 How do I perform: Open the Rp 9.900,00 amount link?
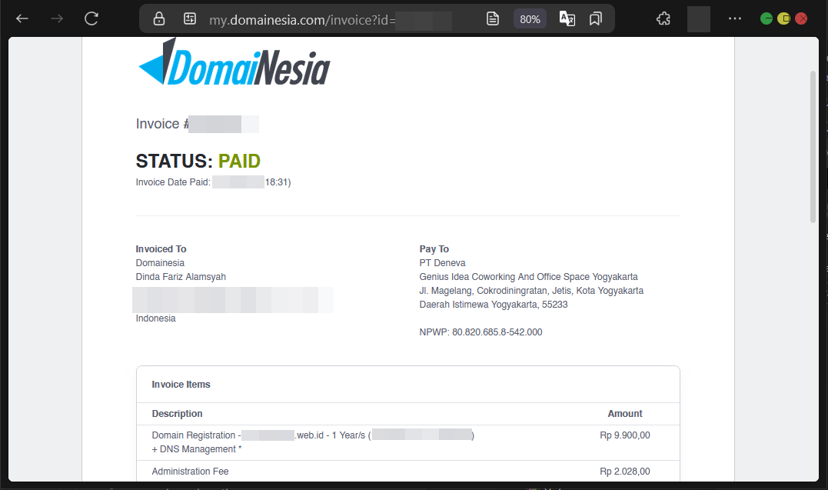[624, 435]
